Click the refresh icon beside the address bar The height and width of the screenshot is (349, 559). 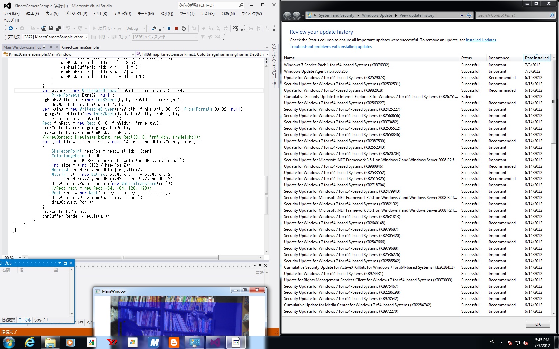click(x=469, y=15)
